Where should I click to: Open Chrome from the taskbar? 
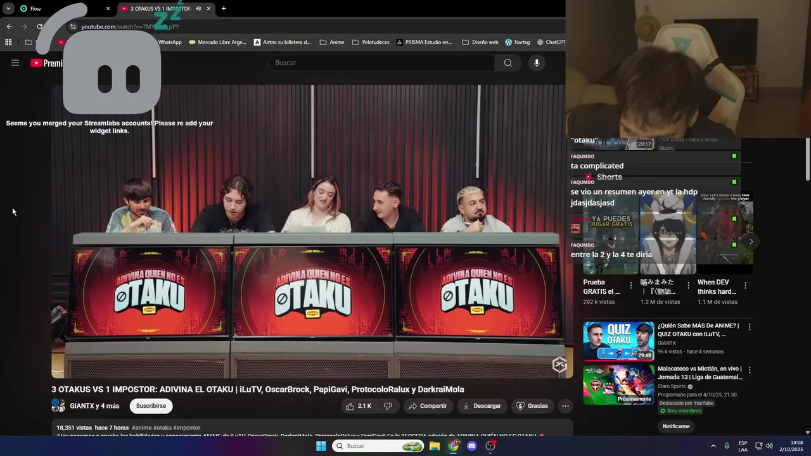click(453, 446)
